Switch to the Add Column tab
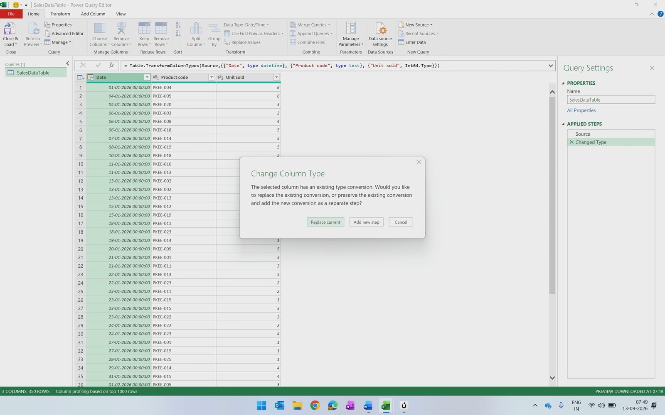Viewport: 665px width, 415px height. point(93,14)
